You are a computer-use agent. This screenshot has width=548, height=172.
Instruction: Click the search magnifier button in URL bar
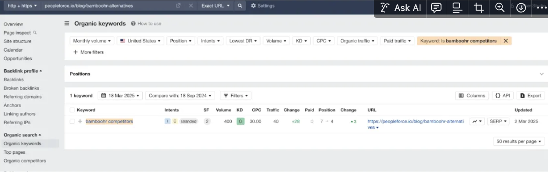240,6
